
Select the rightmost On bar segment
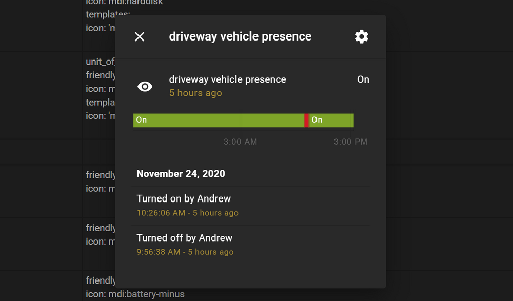331,119
